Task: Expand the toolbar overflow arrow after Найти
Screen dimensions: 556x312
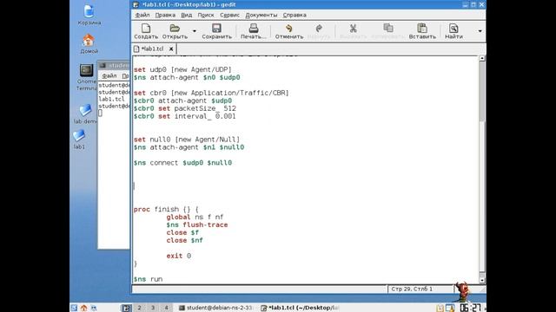Action: 480,31
